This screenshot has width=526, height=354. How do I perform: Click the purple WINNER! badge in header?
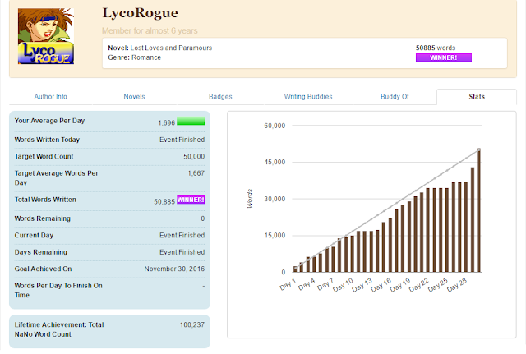(444, 57)
